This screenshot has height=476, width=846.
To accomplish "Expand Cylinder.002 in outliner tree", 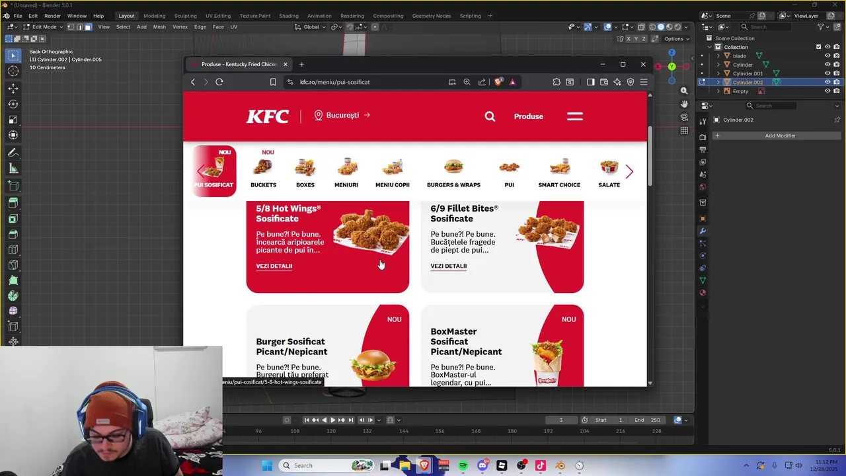I will point(718,82).
